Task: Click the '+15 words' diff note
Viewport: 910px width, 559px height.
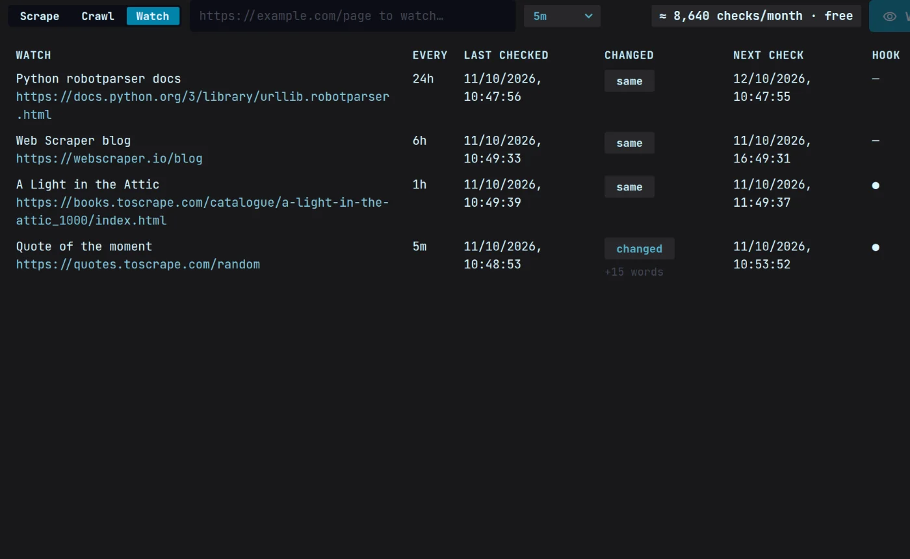Action: (x=634, y=272)
